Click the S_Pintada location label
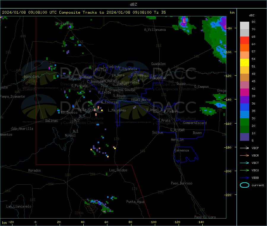The width and height of the screenshot is (267, 226). (79, 86)
